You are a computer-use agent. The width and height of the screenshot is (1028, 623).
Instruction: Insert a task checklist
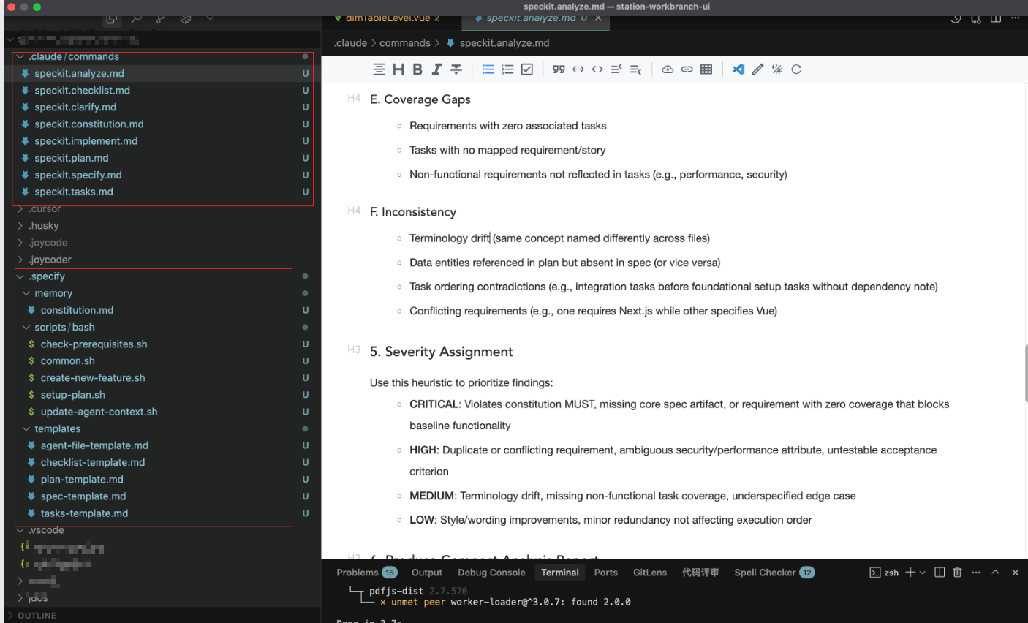tap(527, 69)
